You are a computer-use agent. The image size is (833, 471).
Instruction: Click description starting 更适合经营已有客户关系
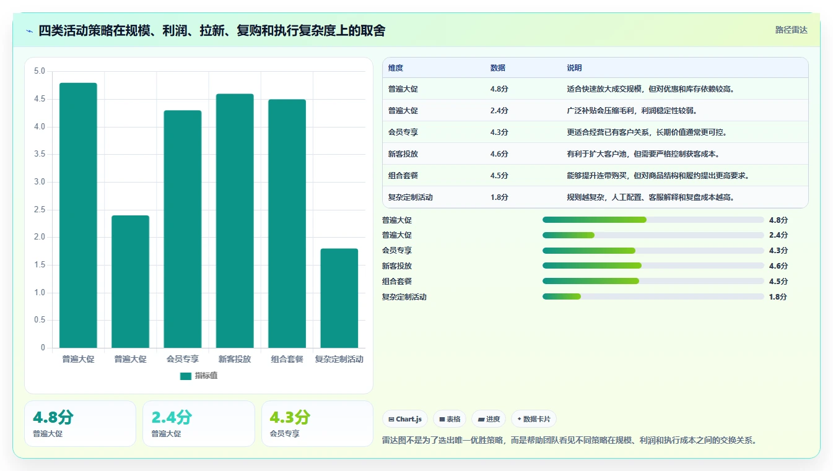pos(647,132)
